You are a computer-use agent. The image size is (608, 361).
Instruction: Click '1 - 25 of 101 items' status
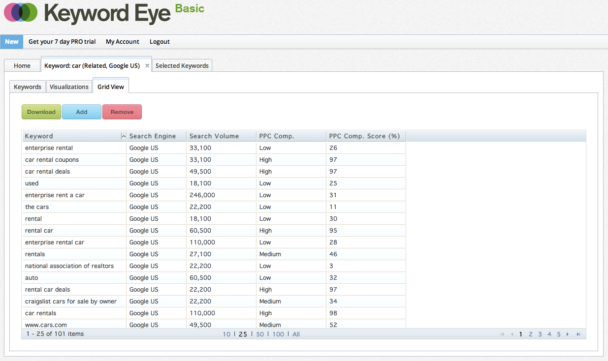(x=55, y=334)
